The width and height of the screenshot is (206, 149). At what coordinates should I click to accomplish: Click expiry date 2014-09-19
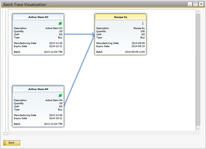(x=138, y=46)
